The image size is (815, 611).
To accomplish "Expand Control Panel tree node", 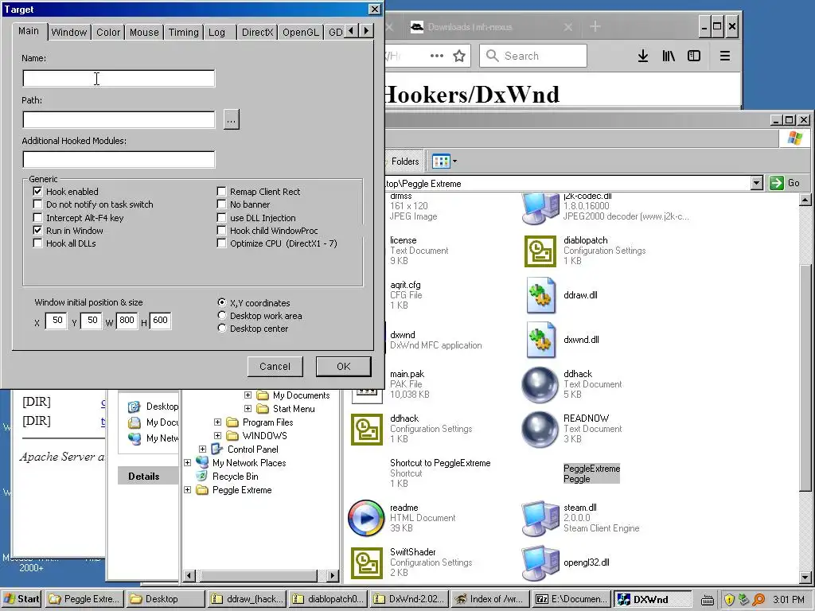I will [202, 449].
